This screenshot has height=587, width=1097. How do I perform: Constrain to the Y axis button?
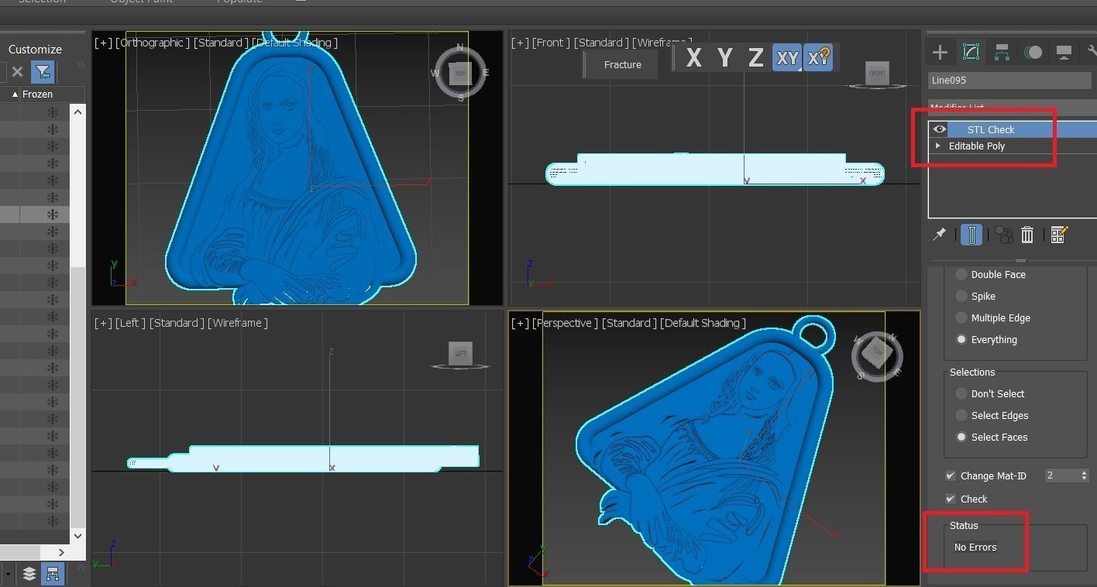[724, 57]
